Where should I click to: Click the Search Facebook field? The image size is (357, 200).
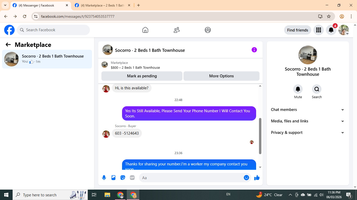(53, 30)
